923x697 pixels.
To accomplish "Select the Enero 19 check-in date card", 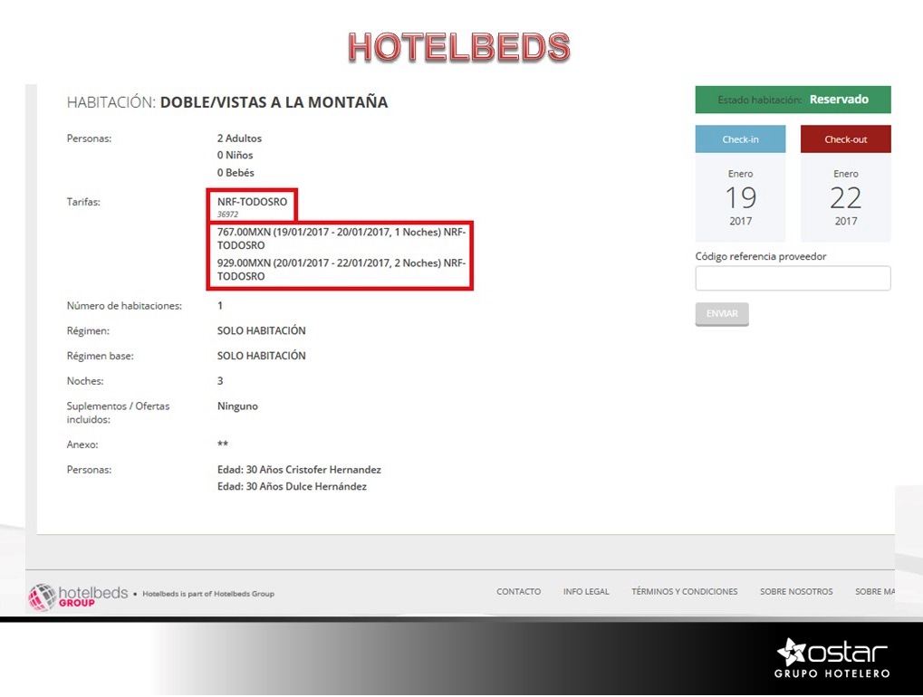I will (740, 197).
